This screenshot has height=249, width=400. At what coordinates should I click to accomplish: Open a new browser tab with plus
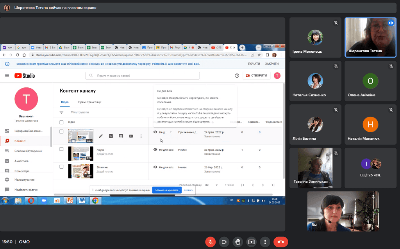point(242,47)
